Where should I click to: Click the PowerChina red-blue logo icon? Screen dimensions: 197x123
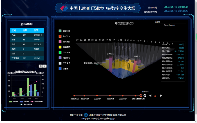[x=64, y=8]
